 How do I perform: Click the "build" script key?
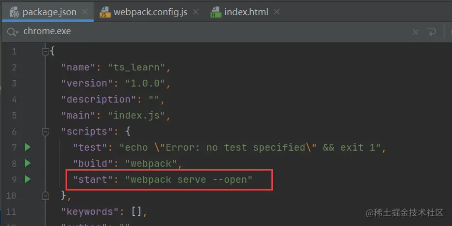point(93,164)
